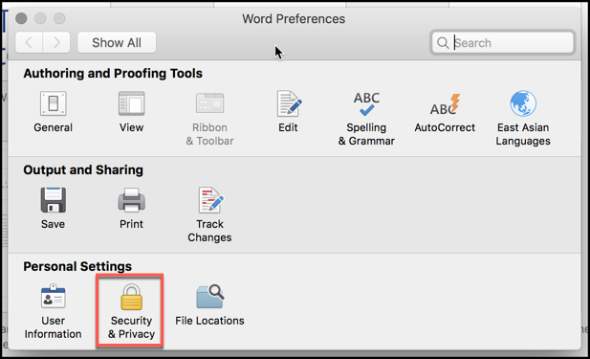Open General preferences icon
Screen dimensions: 590x359
click(53, 103)
